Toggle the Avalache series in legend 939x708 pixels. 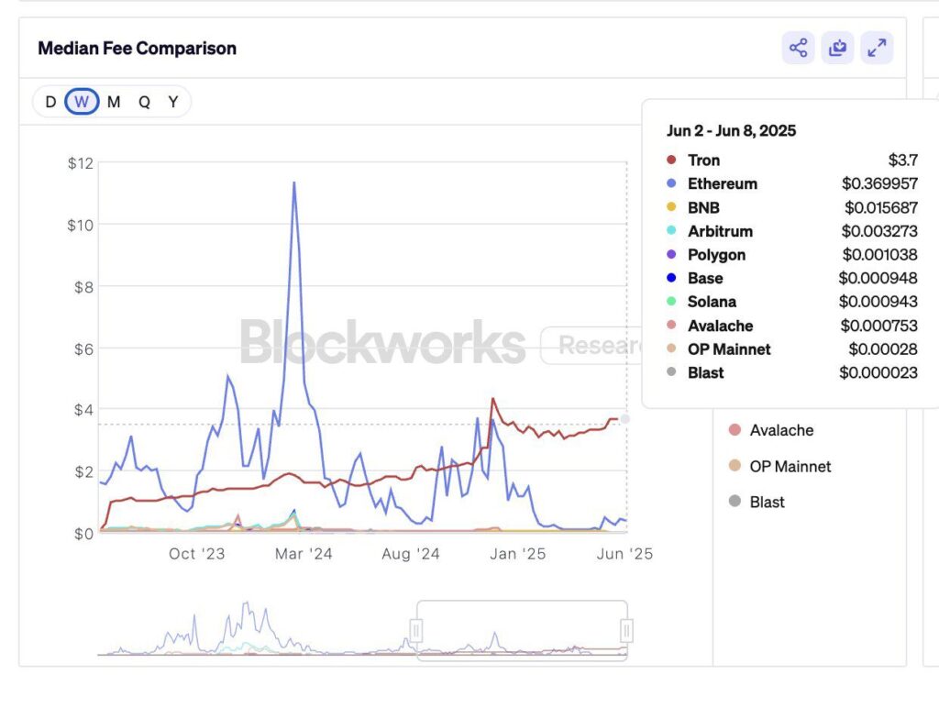[781, 430]
